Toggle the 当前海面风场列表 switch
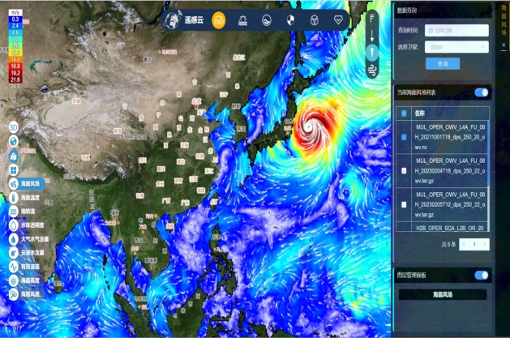 click(x=482, y=92)
